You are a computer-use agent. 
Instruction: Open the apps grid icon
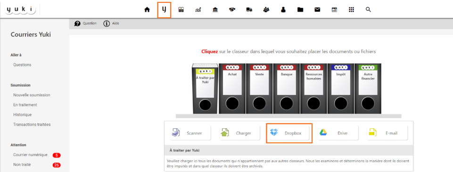tap(351, 10)
